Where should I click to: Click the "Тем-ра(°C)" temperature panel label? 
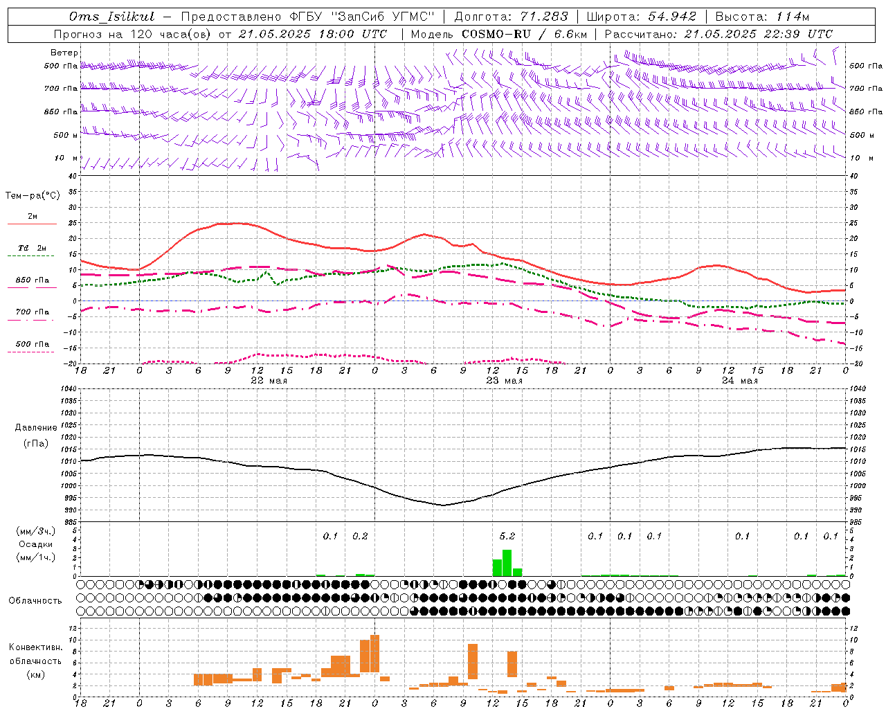(33, 196)
